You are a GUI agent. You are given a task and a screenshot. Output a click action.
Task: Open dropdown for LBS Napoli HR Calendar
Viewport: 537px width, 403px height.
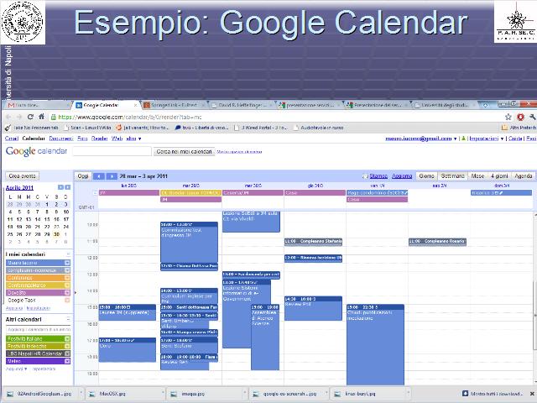coord(67,353)
